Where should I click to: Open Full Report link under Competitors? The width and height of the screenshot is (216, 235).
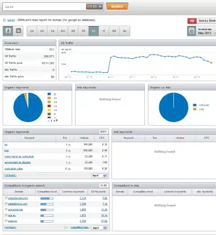point(10,228)
